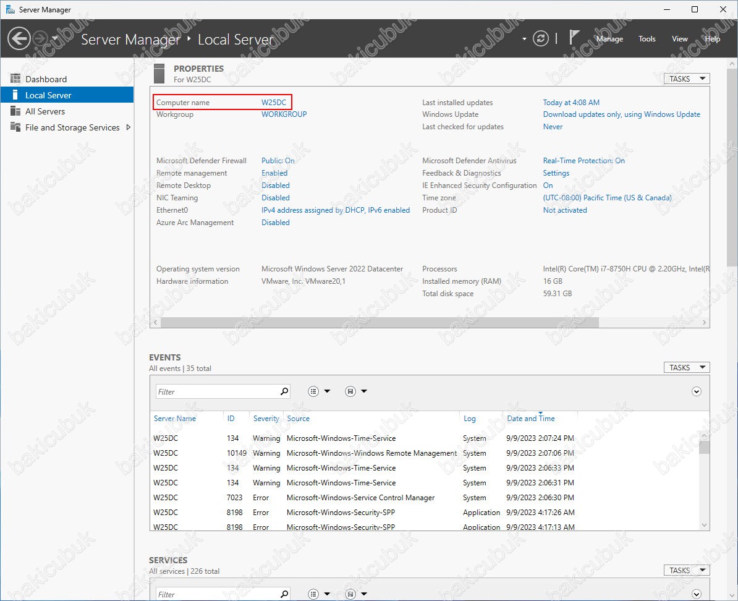Click the back navigation arrow
Image resolution: width=738 pixels, height=601 pixels.
tap(19, 38)
